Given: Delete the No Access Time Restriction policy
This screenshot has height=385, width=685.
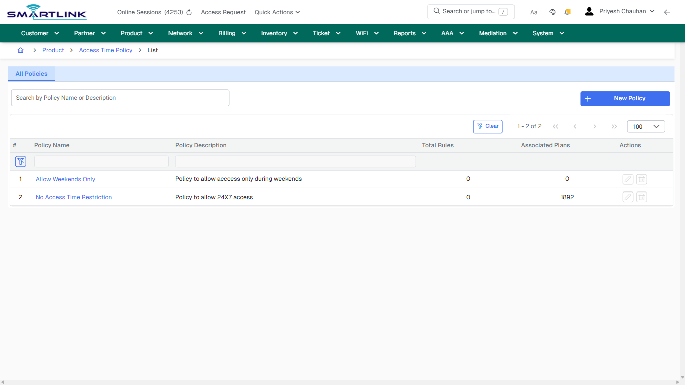Looking at the screenshot, I should tap(641, 197).
